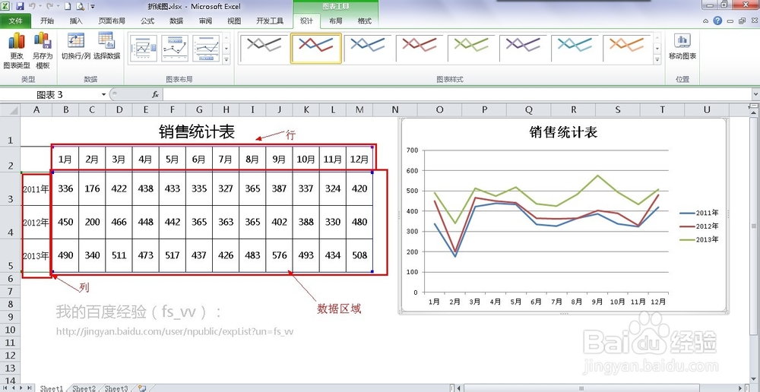Apply the green chart style

472,49
